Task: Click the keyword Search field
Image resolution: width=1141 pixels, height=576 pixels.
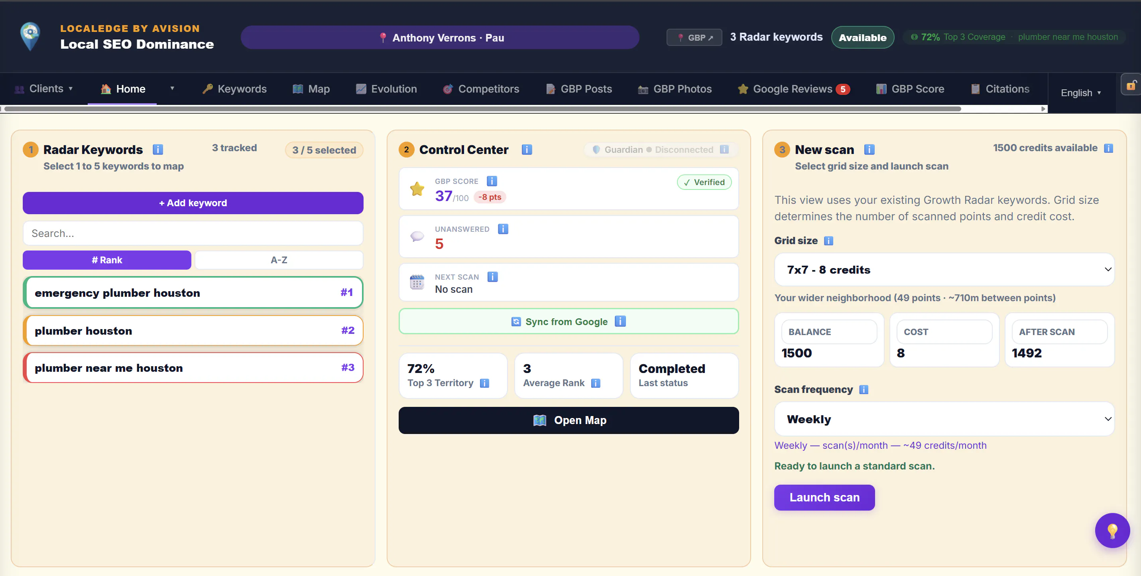Action: pos(193,233)
